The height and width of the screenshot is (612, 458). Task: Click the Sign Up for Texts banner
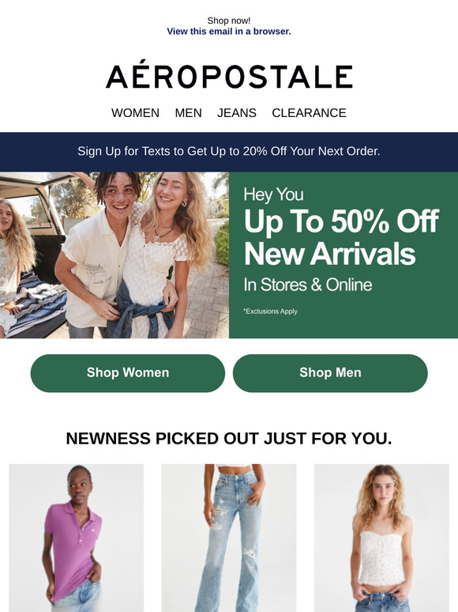click(229, 152)
